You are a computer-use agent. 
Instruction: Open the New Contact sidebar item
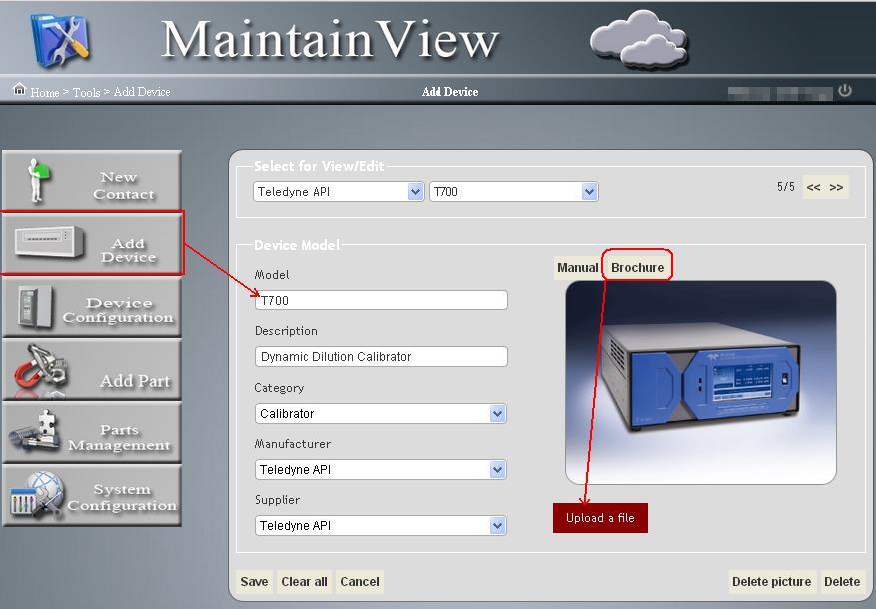point(92,181)
